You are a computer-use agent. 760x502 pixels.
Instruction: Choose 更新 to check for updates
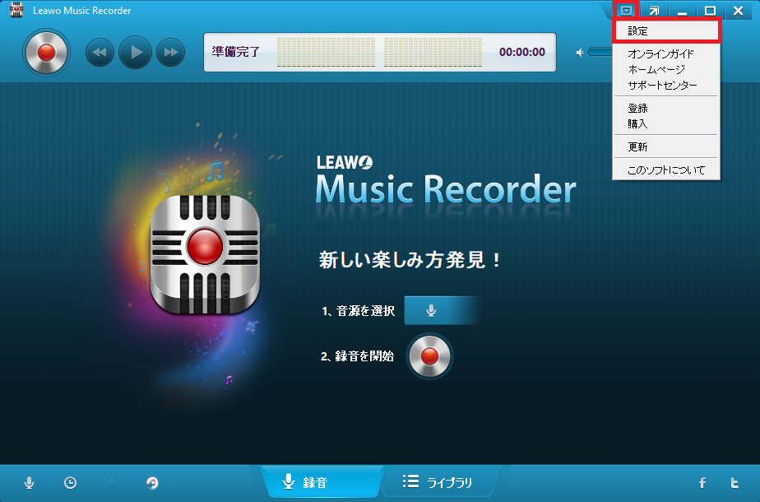click(638, 147)
